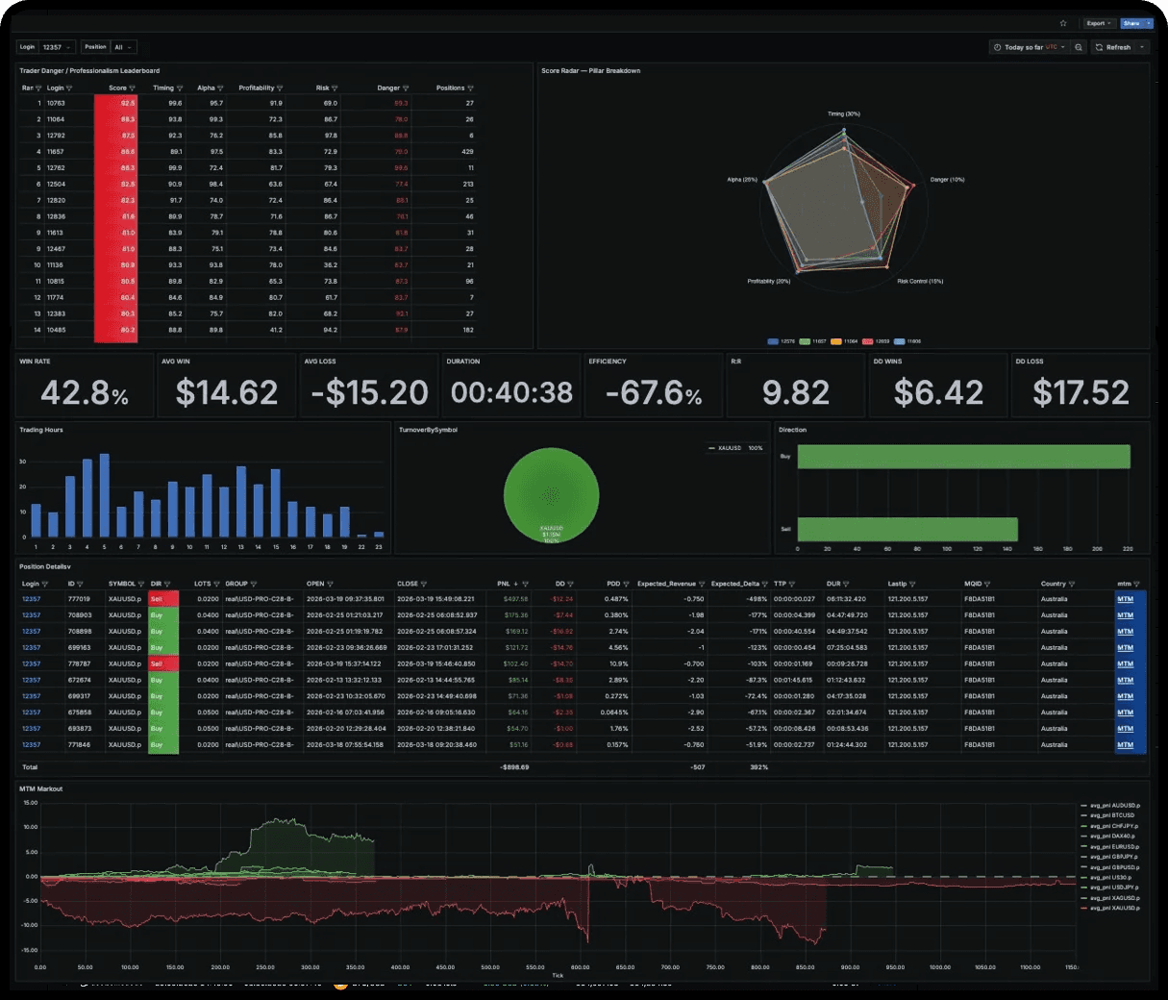Zoom out time range using the magnifier icon
The image size is (1168, 1000).
click(1079, 46)
